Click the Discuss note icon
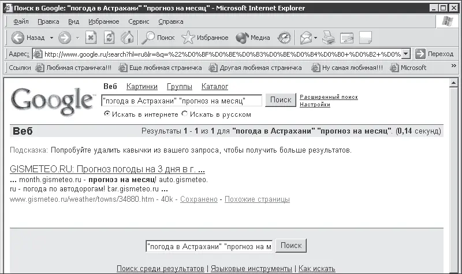Image resolution: width=462 pixels, height=274 pixels. click(366, 38)
